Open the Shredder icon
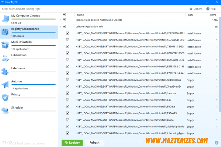The width and height of the screenshot is (221, 147). click(x=5, y=110)
